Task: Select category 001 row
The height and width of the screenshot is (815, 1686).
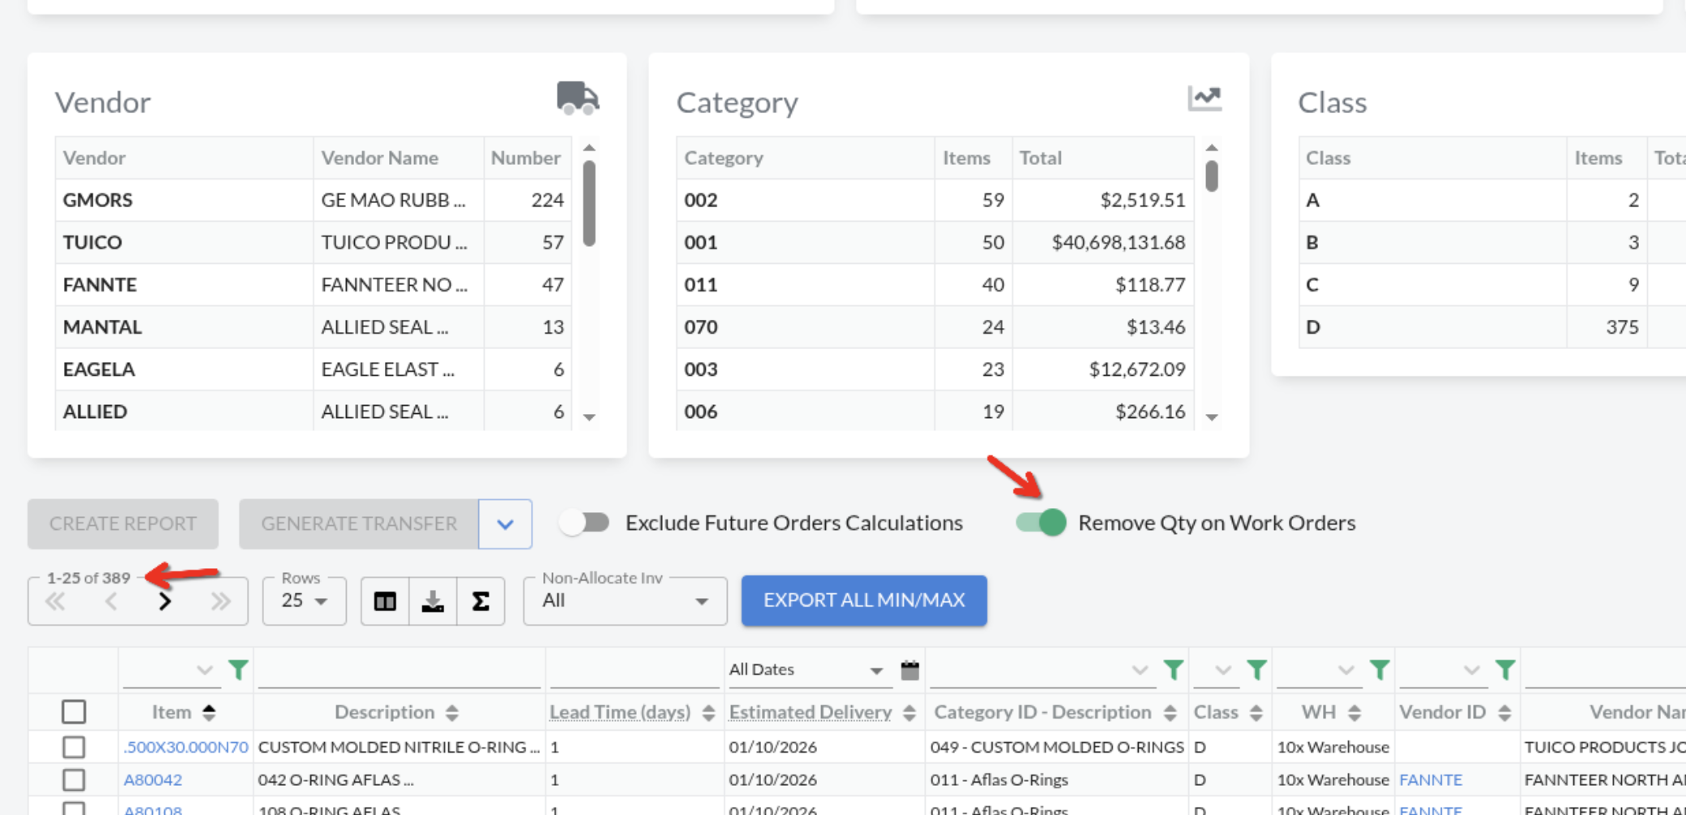Action: click(935, 242)
